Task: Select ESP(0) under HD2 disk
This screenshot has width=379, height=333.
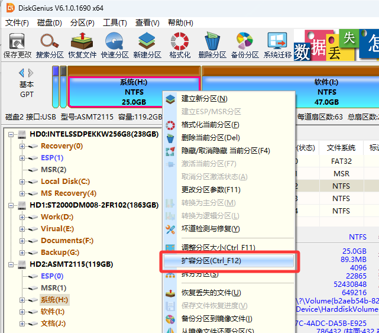Action: coord(52,276)
